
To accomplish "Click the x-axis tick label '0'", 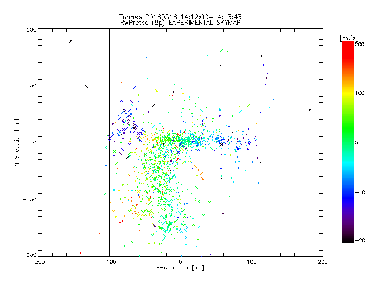I will [x=180, y=262].
